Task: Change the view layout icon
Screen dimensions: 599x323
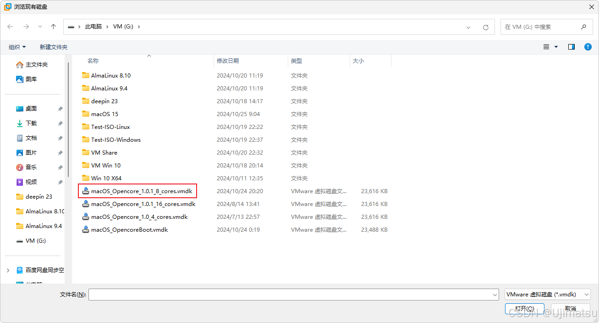Action: 546,47
